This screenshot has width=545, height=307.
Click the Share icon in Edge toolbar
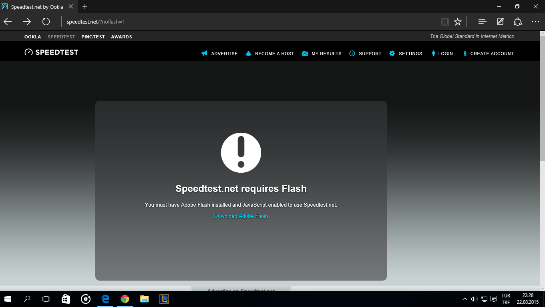tap(518, 22)
